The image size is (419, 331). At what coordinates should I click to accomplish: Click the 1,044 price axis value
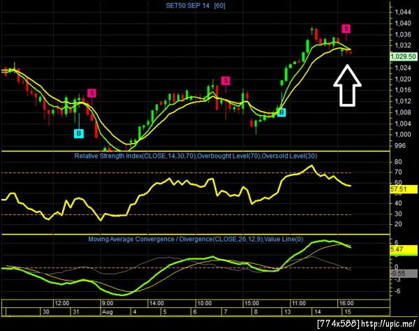pyautogui.click(x=403, y=12)
